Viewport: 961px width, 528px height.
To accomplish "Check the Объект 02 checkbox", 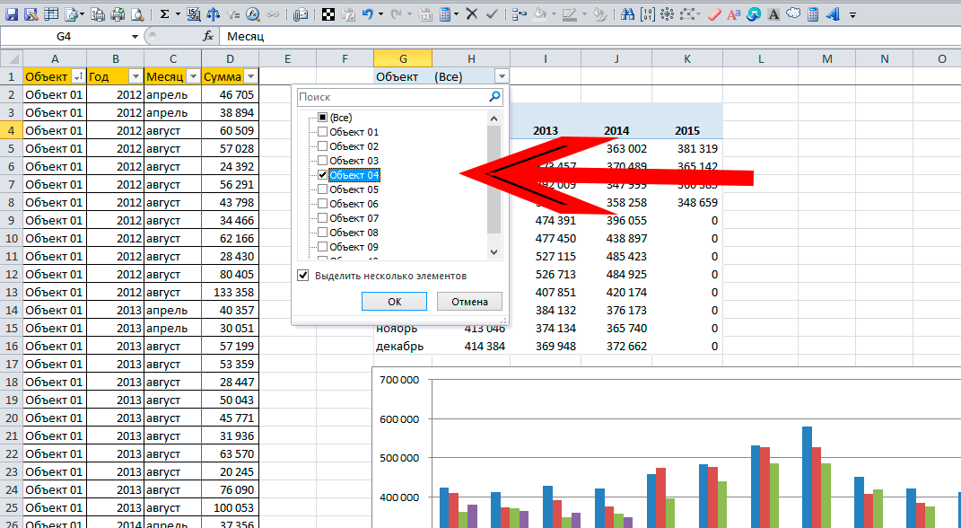I will pyautogui.click(x=323, y=146).
